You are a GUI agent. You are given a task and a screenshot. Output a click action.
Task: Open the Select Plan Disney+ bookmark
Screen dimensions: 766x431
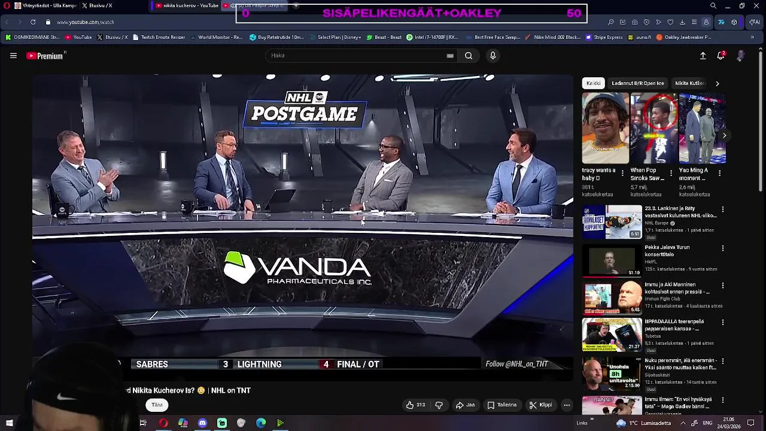335,37
